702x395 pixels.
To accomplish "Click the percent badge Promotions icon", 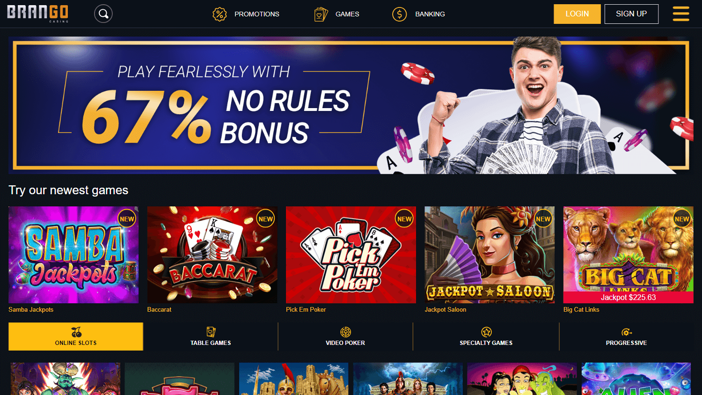I will coord(219,14).
